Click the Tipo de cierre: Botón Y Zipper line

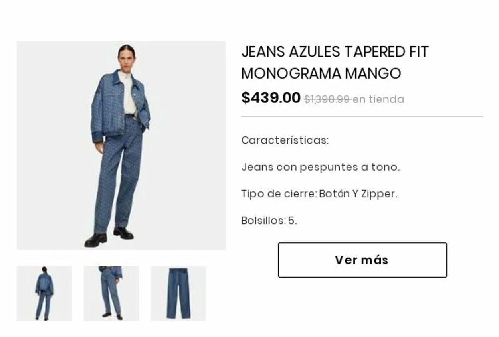point(319,194)
